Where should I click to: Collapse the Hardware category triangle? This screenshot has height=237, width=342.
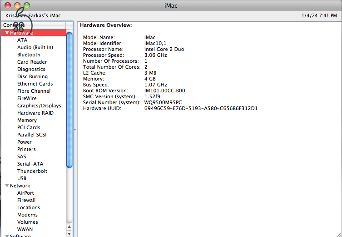(x=7, y=33)
